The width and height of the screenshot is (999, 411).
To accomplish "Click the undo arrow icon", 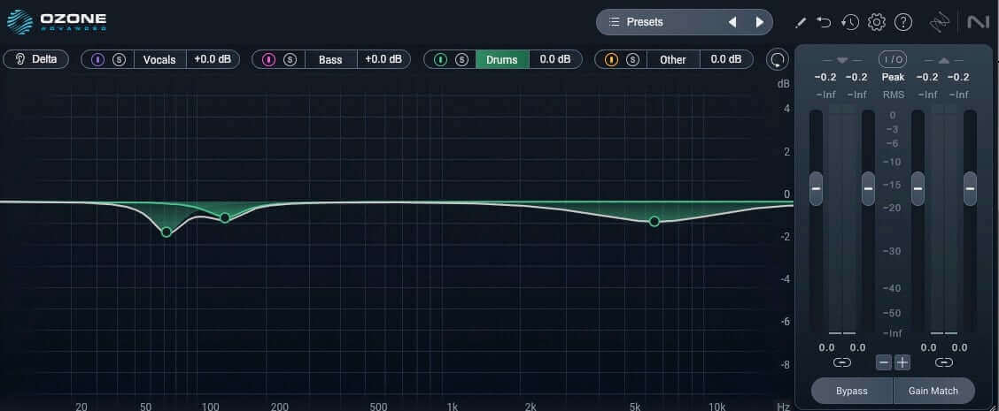I will pyautogui.click(x=824, y=23).
